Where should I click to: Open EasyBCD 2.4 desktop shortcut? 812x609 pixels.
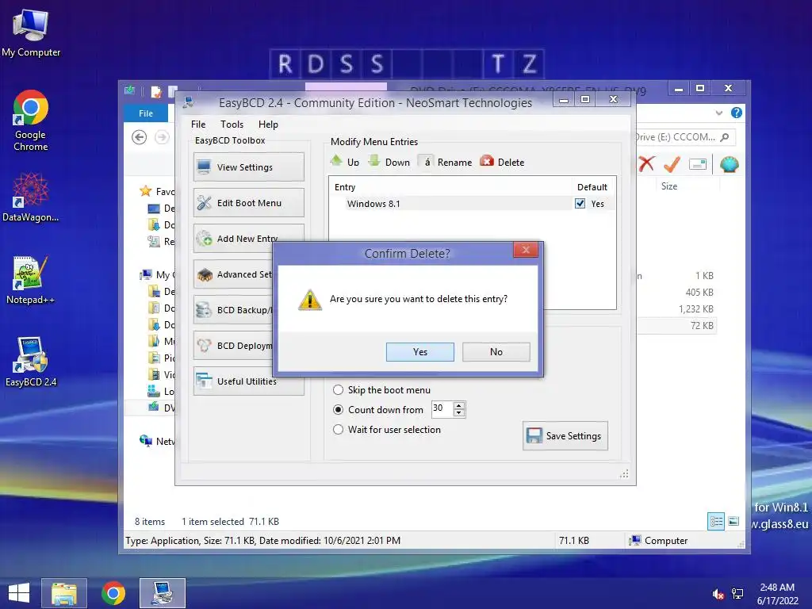pyautogui.click(x=31, y=362)
